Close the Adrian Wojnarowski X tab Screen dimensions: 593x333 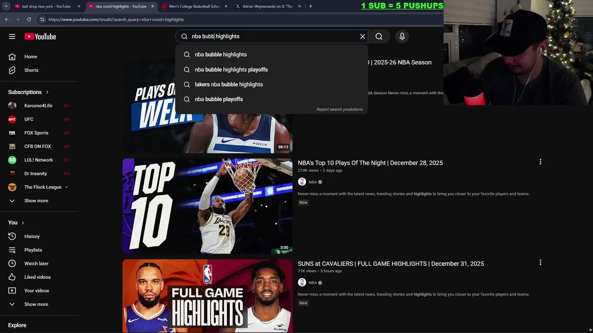click(300, 6)
